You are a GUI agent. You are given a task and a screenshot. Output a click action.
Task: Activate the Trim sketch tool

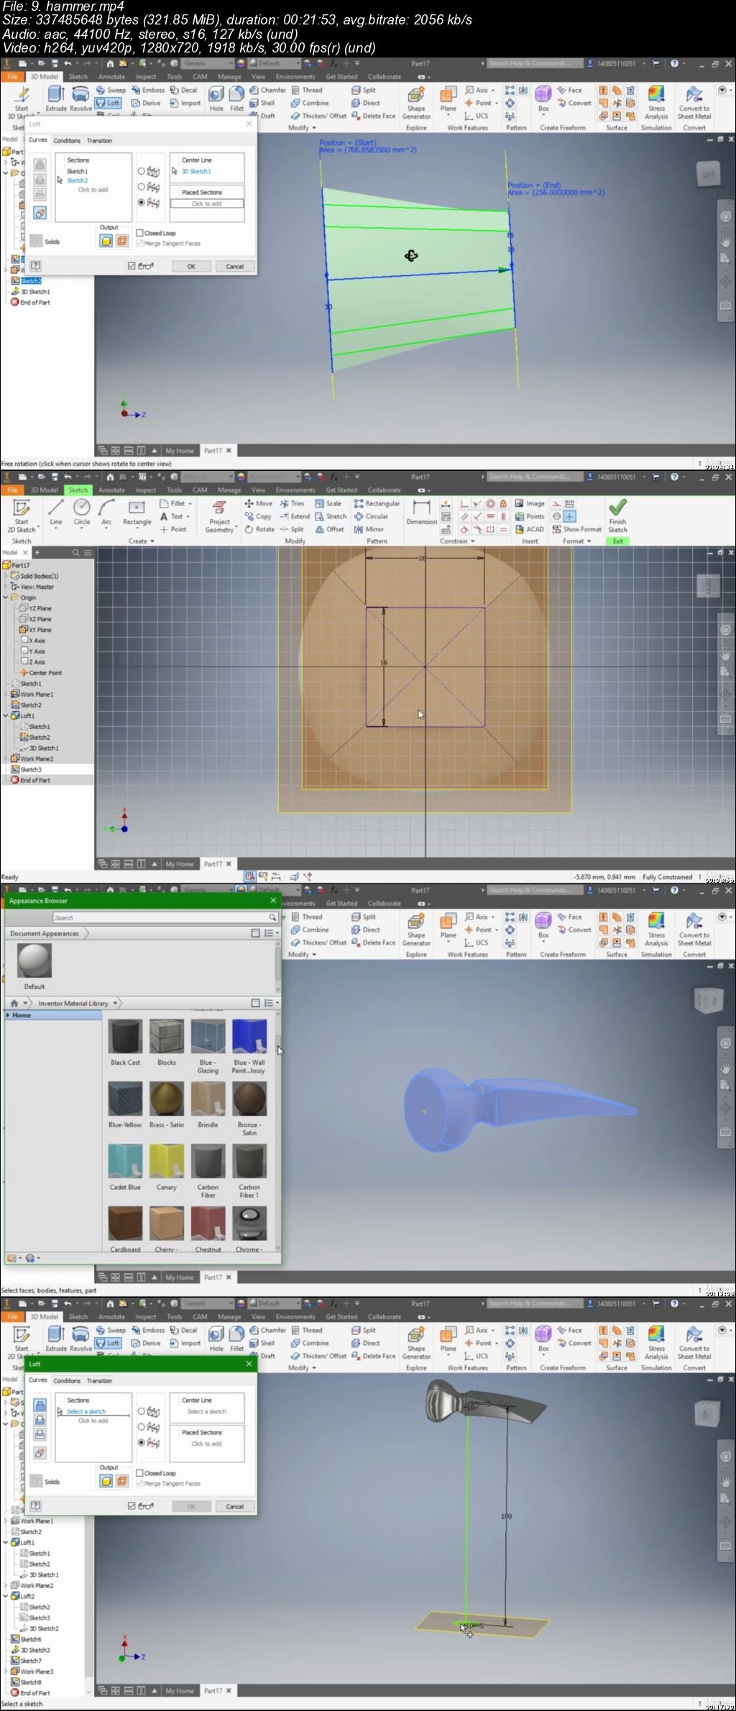tap(292, 504)
